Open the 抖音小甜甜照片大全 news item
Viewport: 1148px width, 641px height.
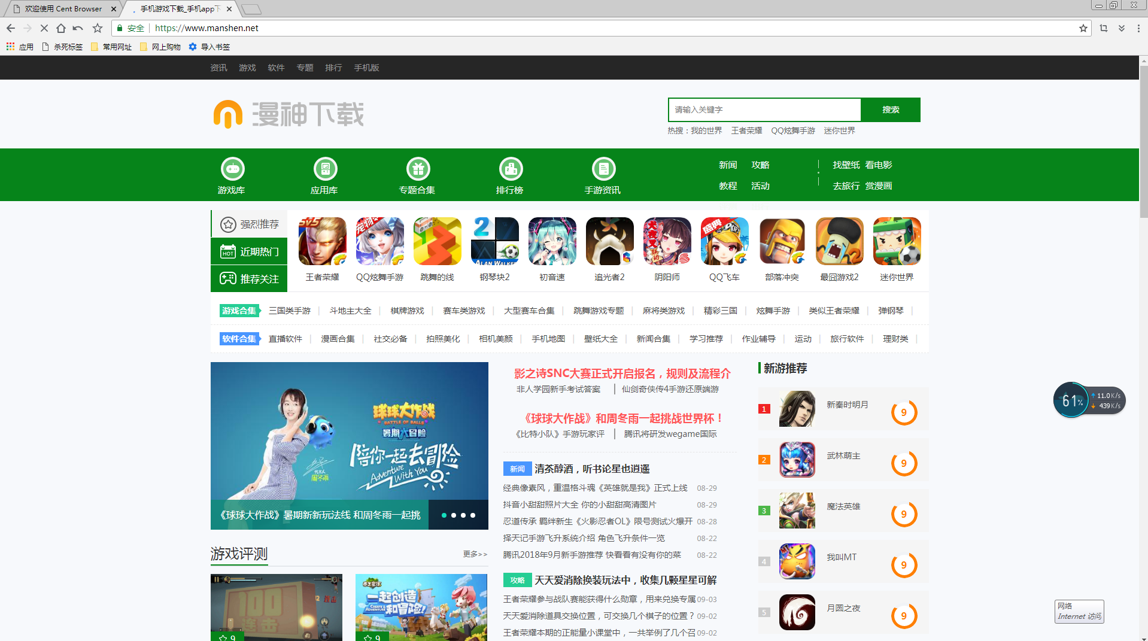579,505
